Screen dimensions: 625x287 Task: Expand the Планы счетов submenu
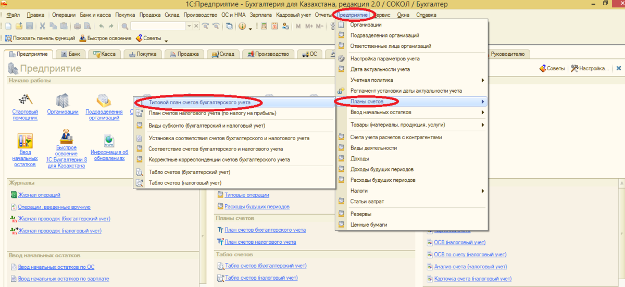coord(483,102)
